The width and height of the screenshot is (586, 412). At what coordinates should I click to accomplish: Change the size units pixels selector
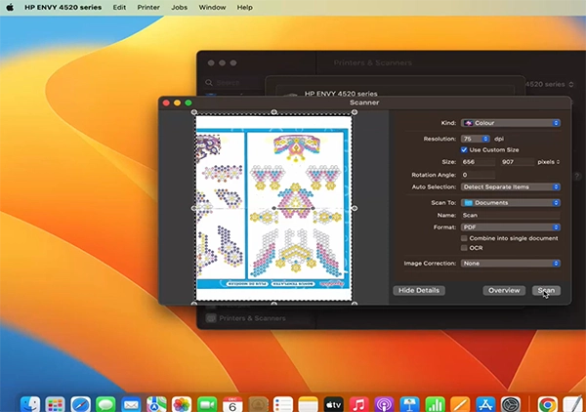(x=548, y=162)
